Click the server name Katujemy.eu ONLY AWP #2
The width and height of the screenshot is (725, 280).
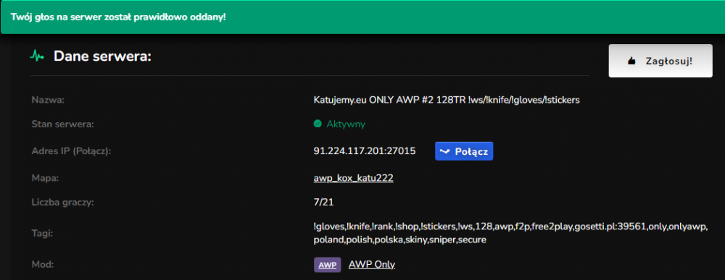[446, 101]
